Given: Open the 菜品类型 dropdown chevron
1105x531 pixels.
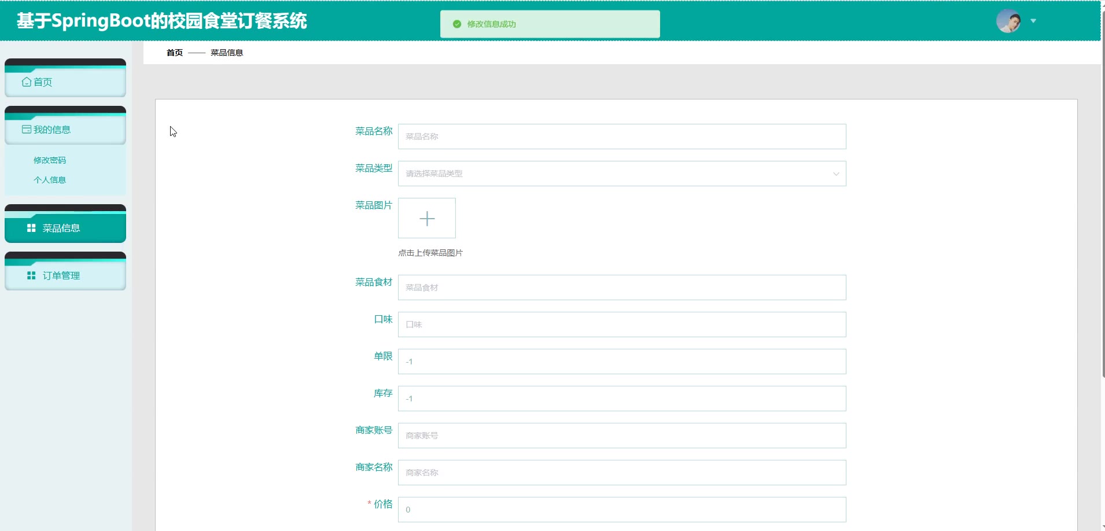Looking at the screenshot, I should 836,174.
